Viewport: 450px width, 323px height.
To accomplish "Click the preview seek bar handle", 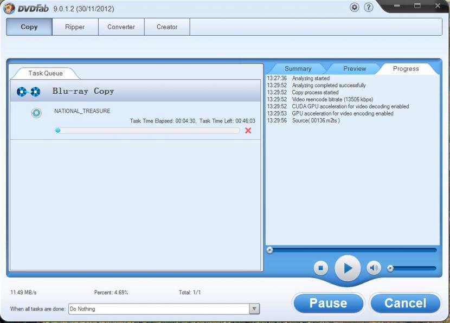I will pos(269,250).
